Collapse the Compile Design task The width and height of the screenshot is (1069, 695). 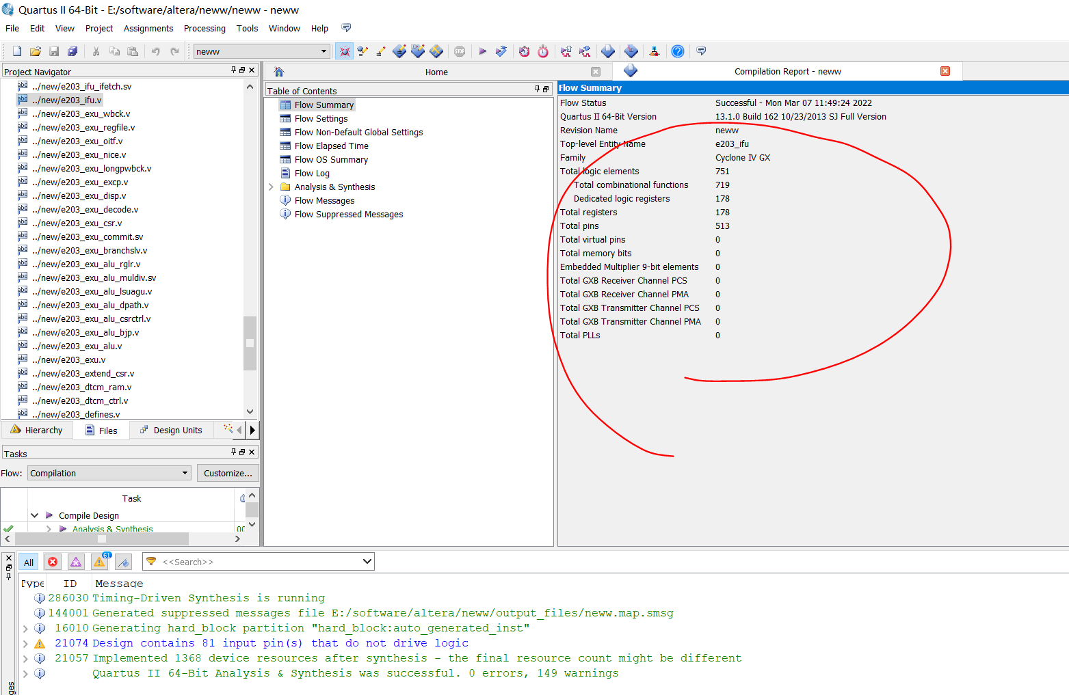click(34, 515)
